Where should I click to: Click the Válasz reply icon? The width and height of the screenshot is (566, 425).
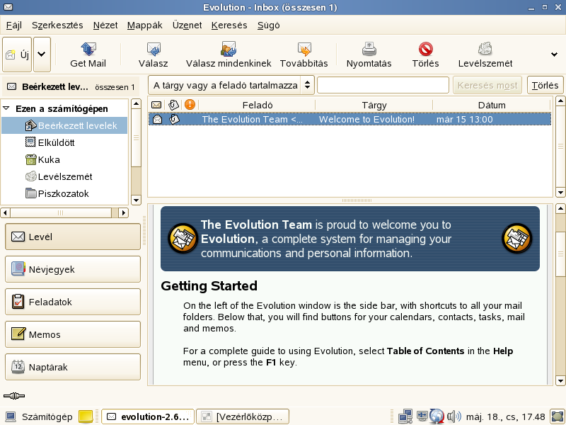pos(154,49)
